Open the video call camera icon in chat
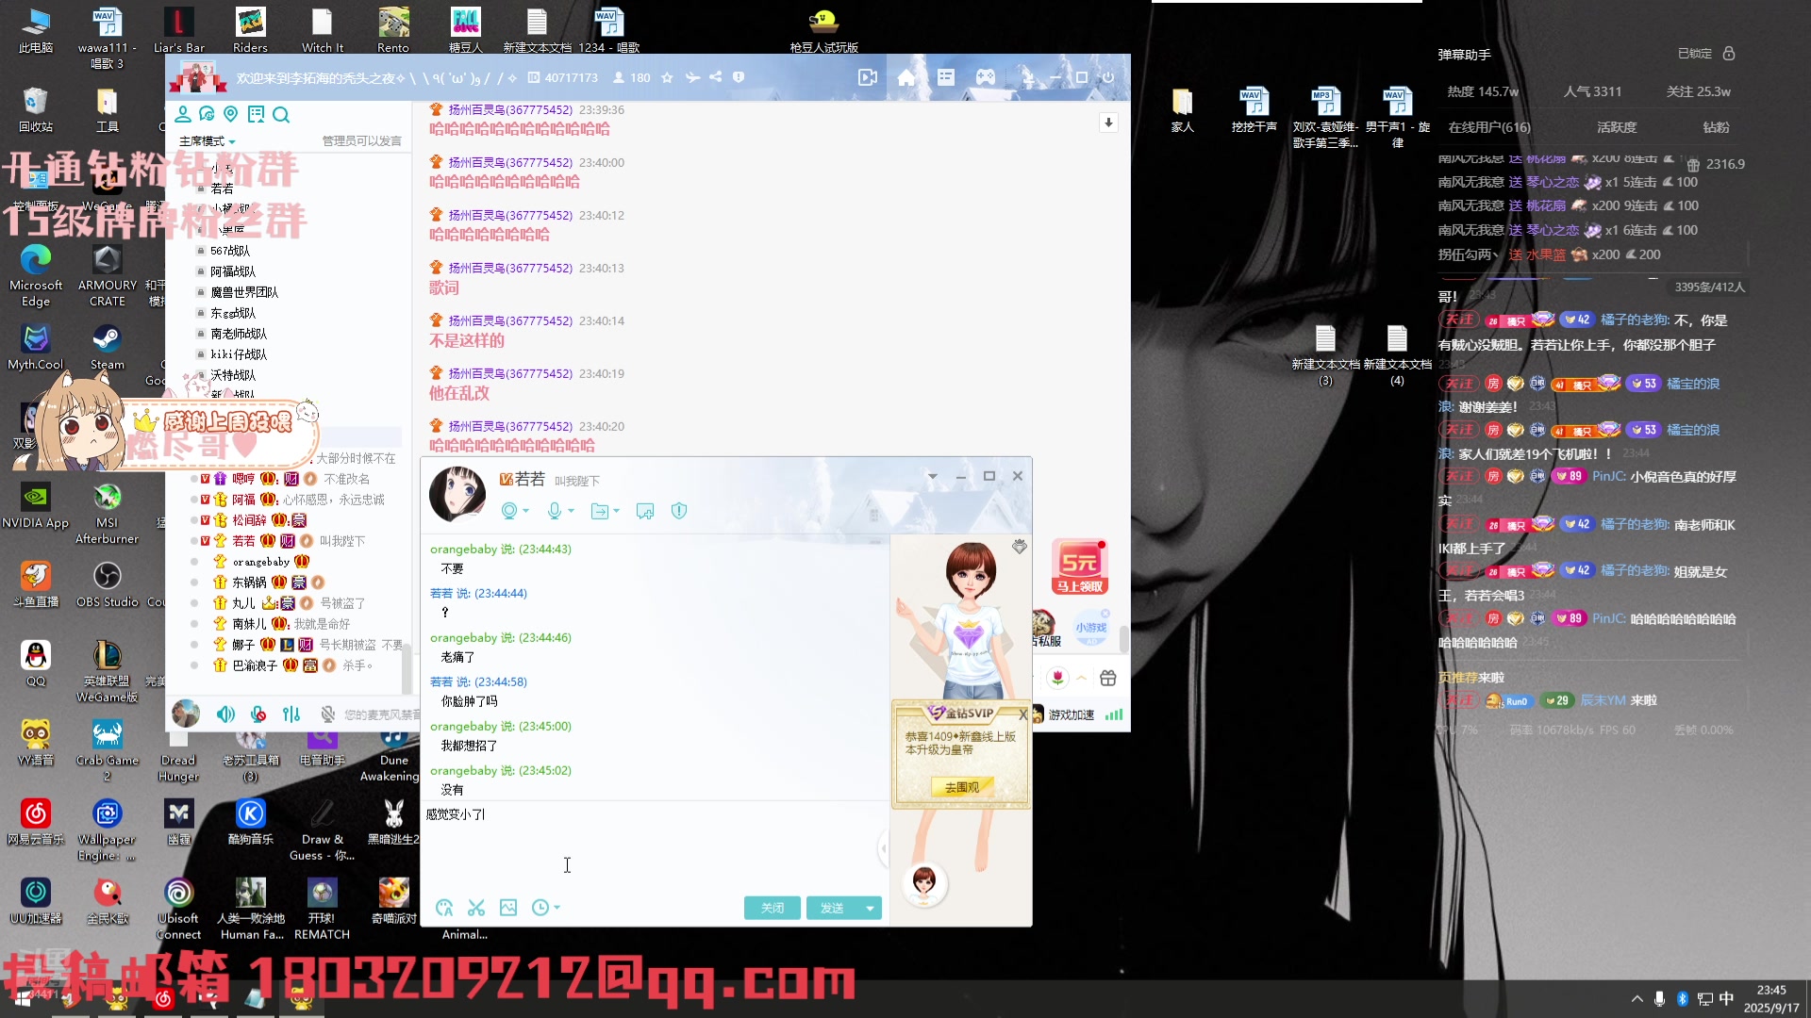 (509, 511)
